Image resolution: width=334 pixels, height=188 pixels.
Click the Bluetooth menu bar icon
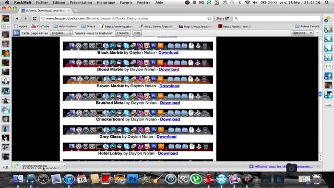(240, 3)
